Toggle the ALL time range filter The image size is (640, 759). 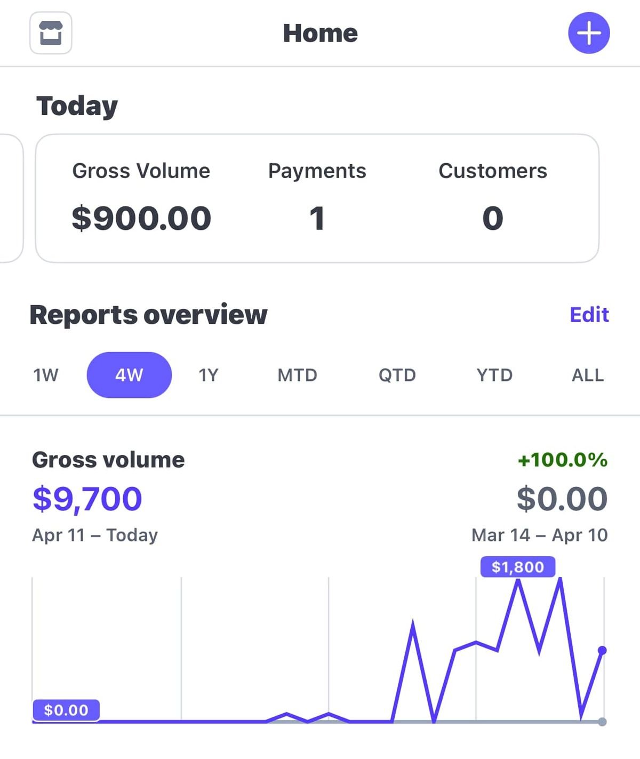(x=587, y=375)
